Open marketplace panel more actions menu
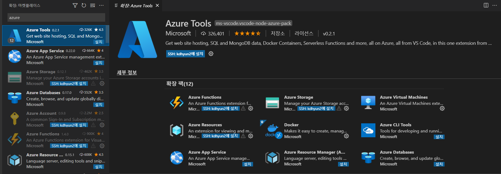 point(101,5)
